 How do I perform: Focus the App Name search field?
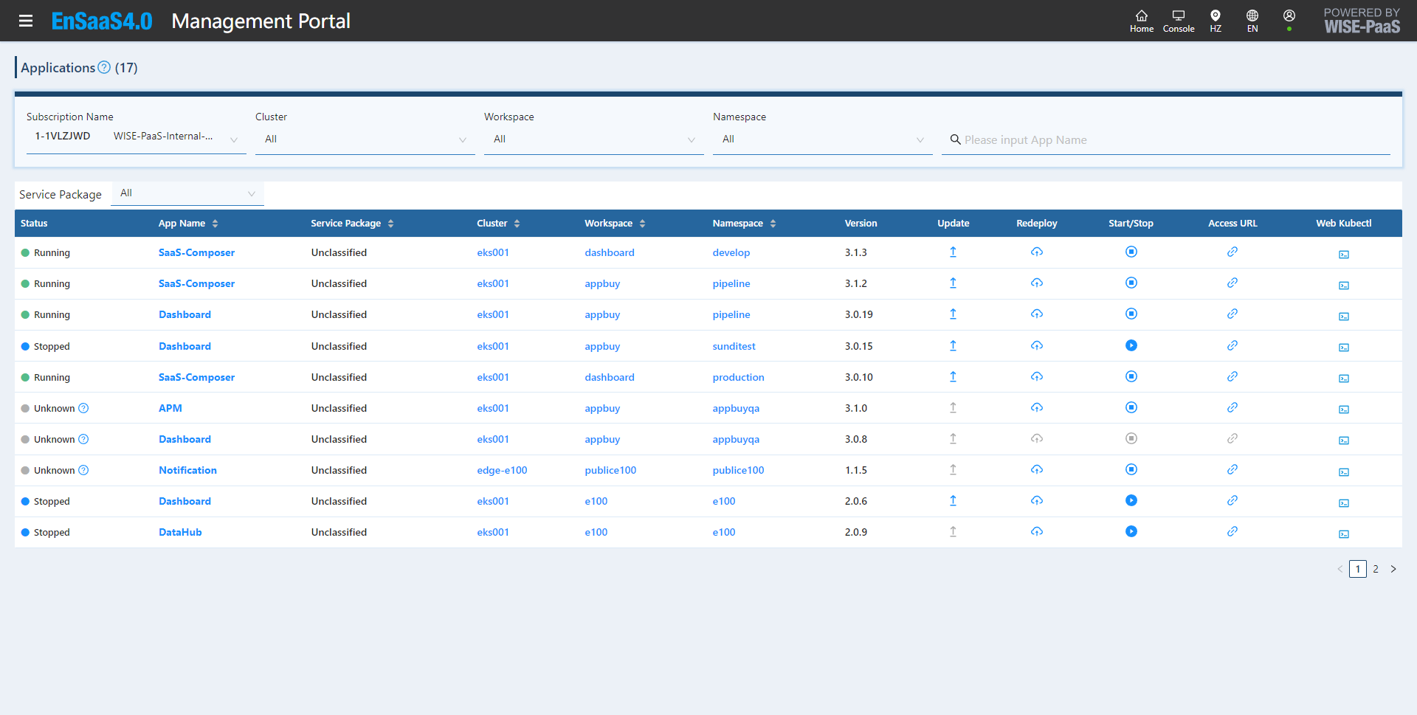1166,139
